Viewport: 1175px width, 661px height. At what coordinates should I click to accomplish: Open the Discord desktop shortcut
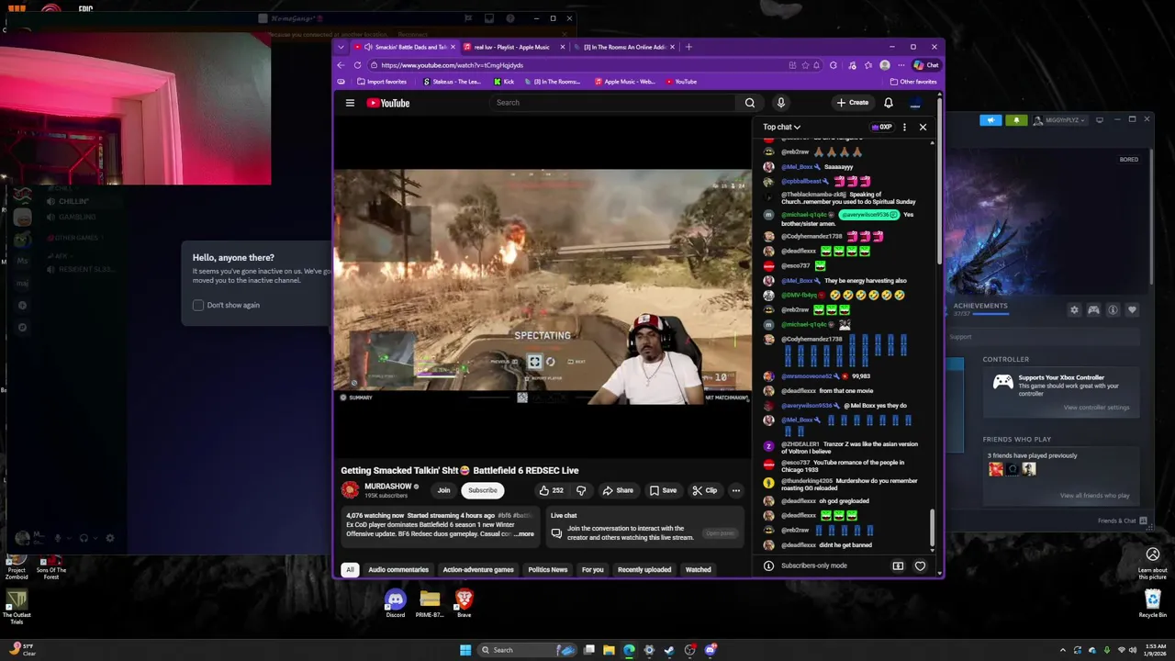click(x=395, y=603)
